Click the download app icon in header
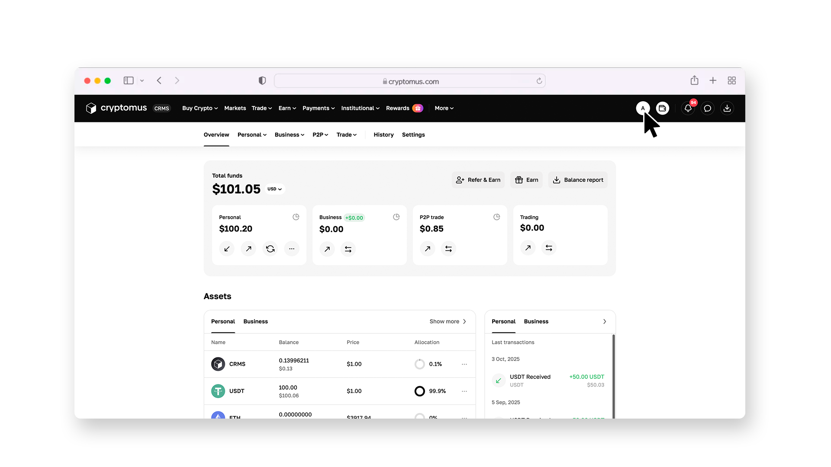 point(727,109)
